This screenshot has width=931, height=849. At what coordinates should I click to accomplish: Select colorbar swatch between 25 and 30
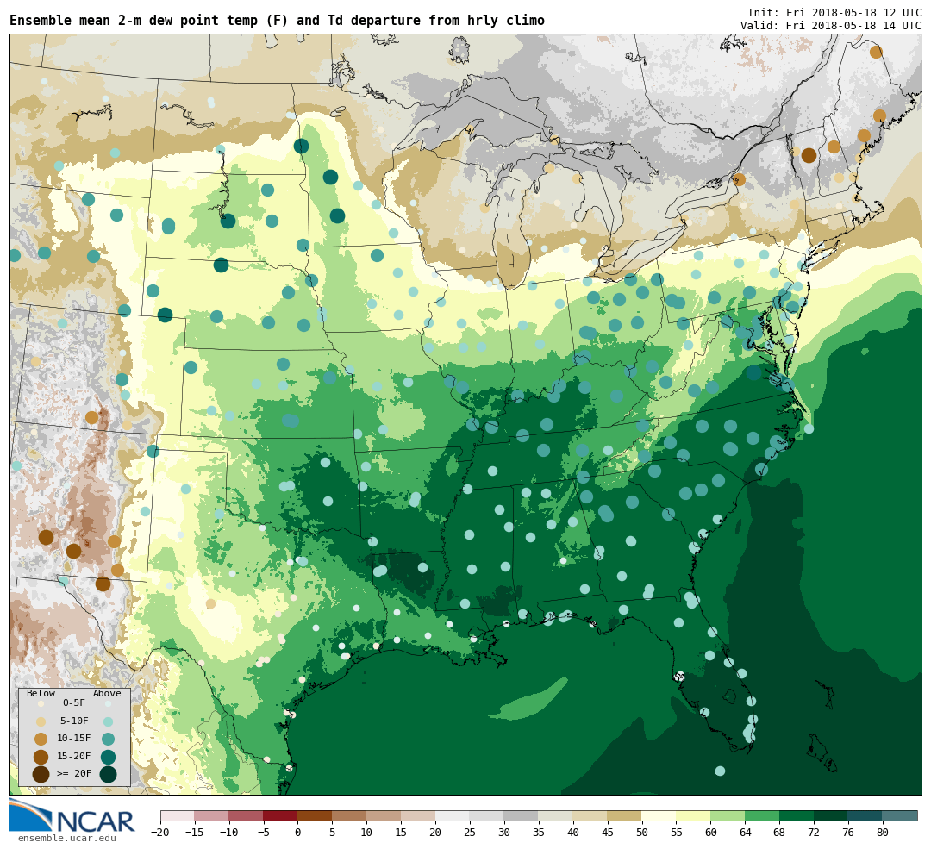pos(487,816)
